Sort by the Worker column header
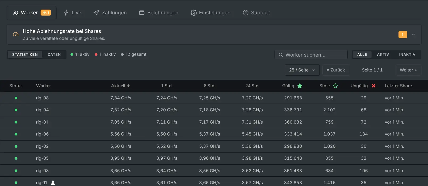 coord(43,86)
